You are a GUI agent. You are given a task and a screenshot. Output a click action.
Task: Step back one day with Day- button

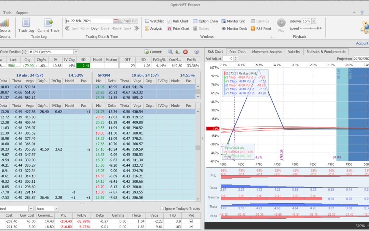[x=95, y=29]
